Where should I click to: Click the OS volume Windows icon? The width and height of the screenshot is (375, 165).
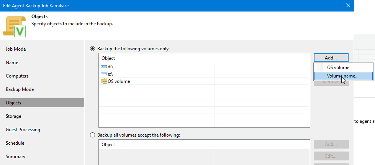pos(104,81)
